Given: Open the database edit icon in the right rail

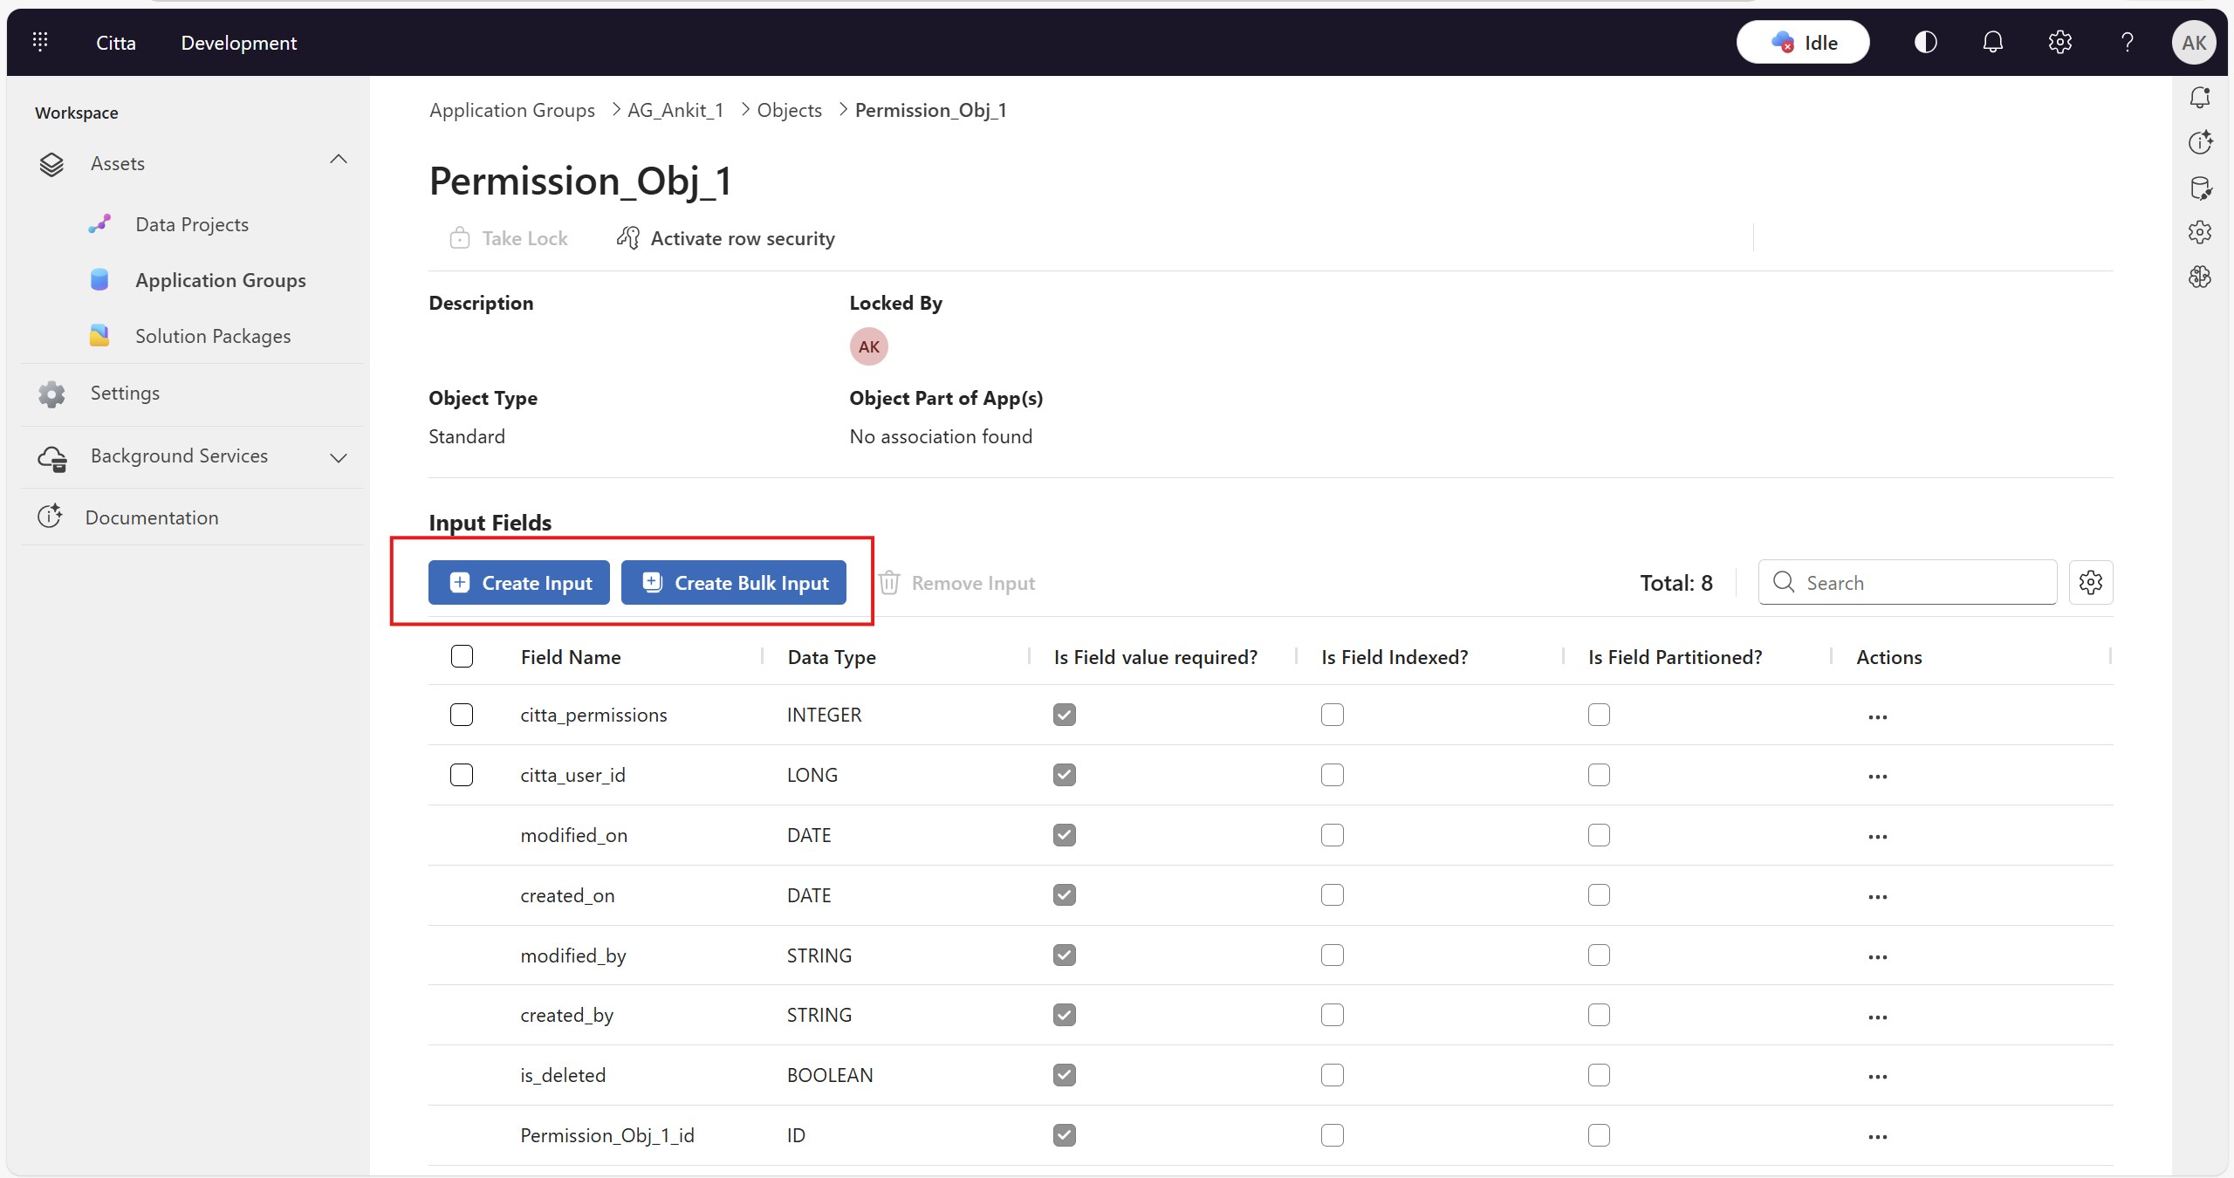Looking at the screenshot, I should pos(2199,187).
